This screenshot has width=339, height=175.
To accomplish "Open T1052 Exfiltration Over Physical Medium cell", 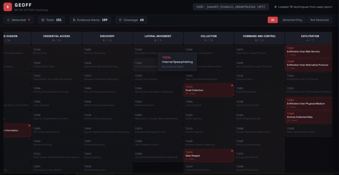I will pos(309,103).
